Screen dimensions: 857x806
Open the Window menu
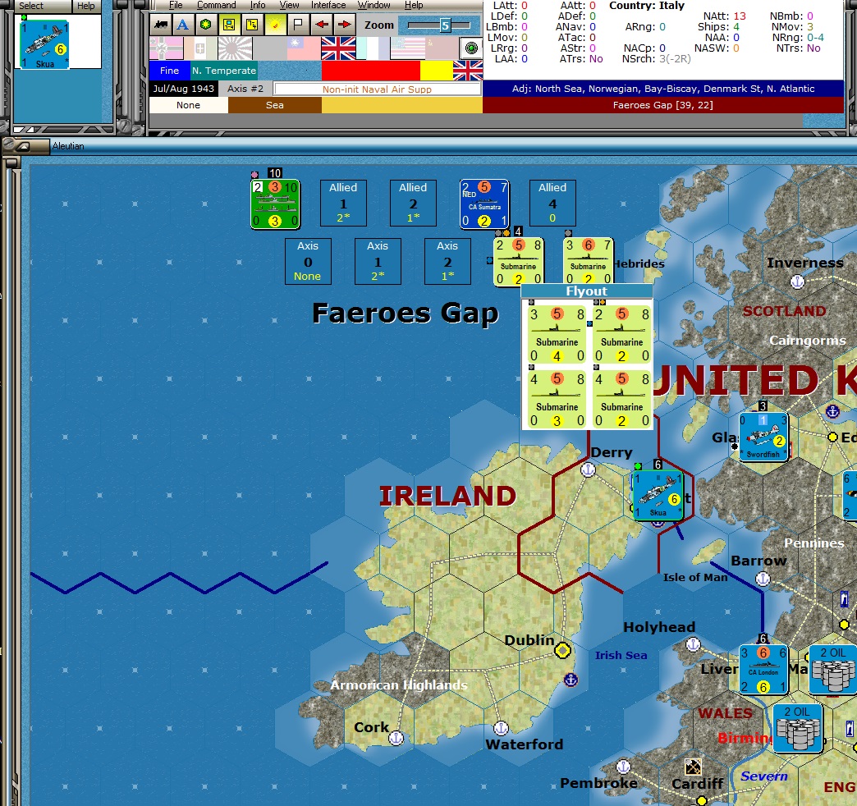[x=374, y=5]
